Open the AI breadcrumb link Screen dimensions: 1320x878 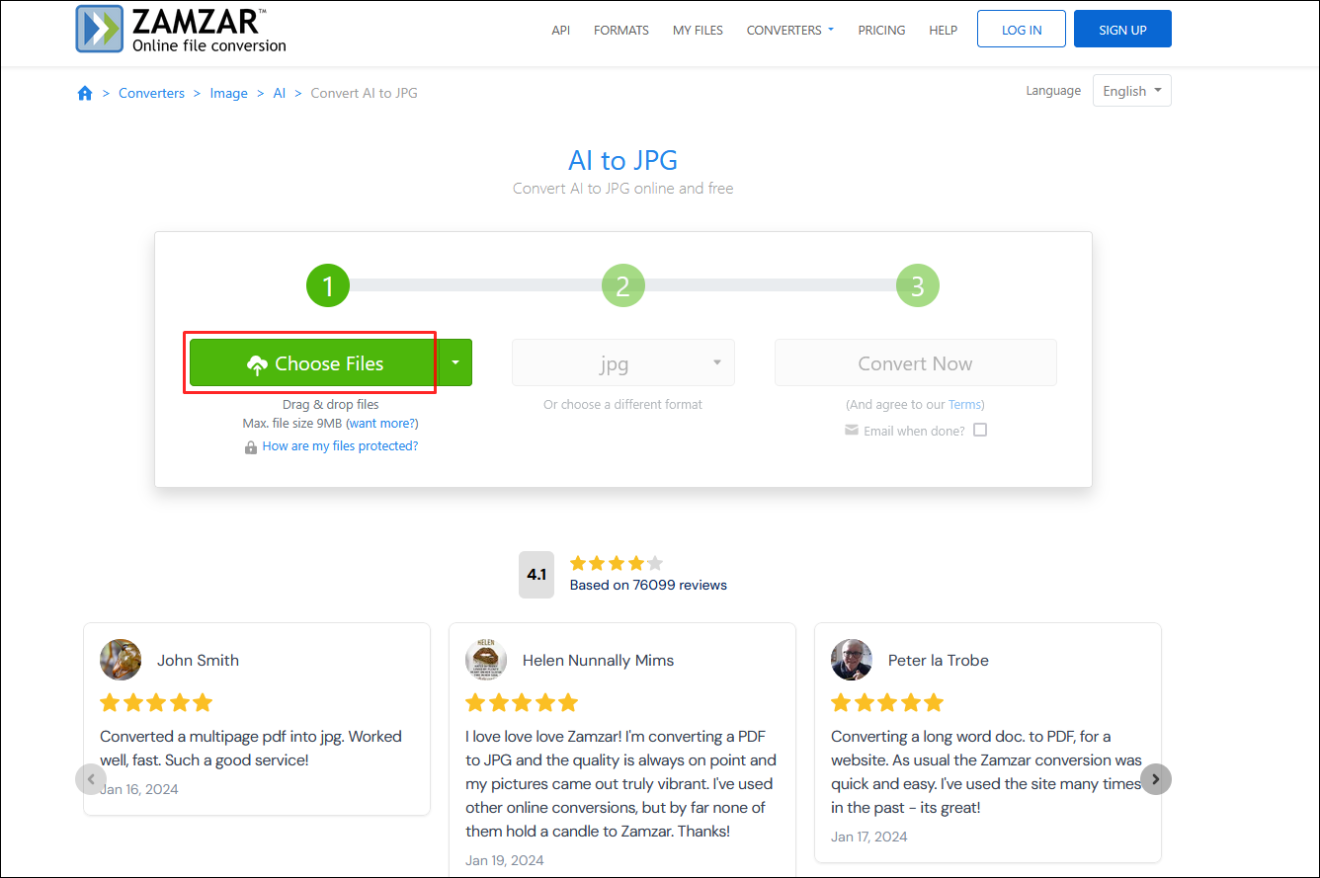280,93
